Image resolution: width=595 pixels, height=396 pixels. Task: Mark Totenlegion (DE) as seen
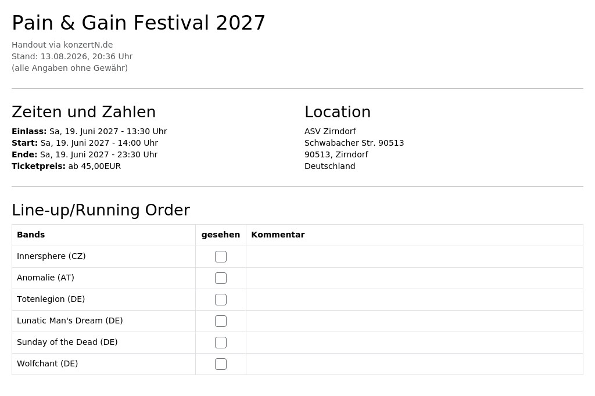(x=220, y=300)
